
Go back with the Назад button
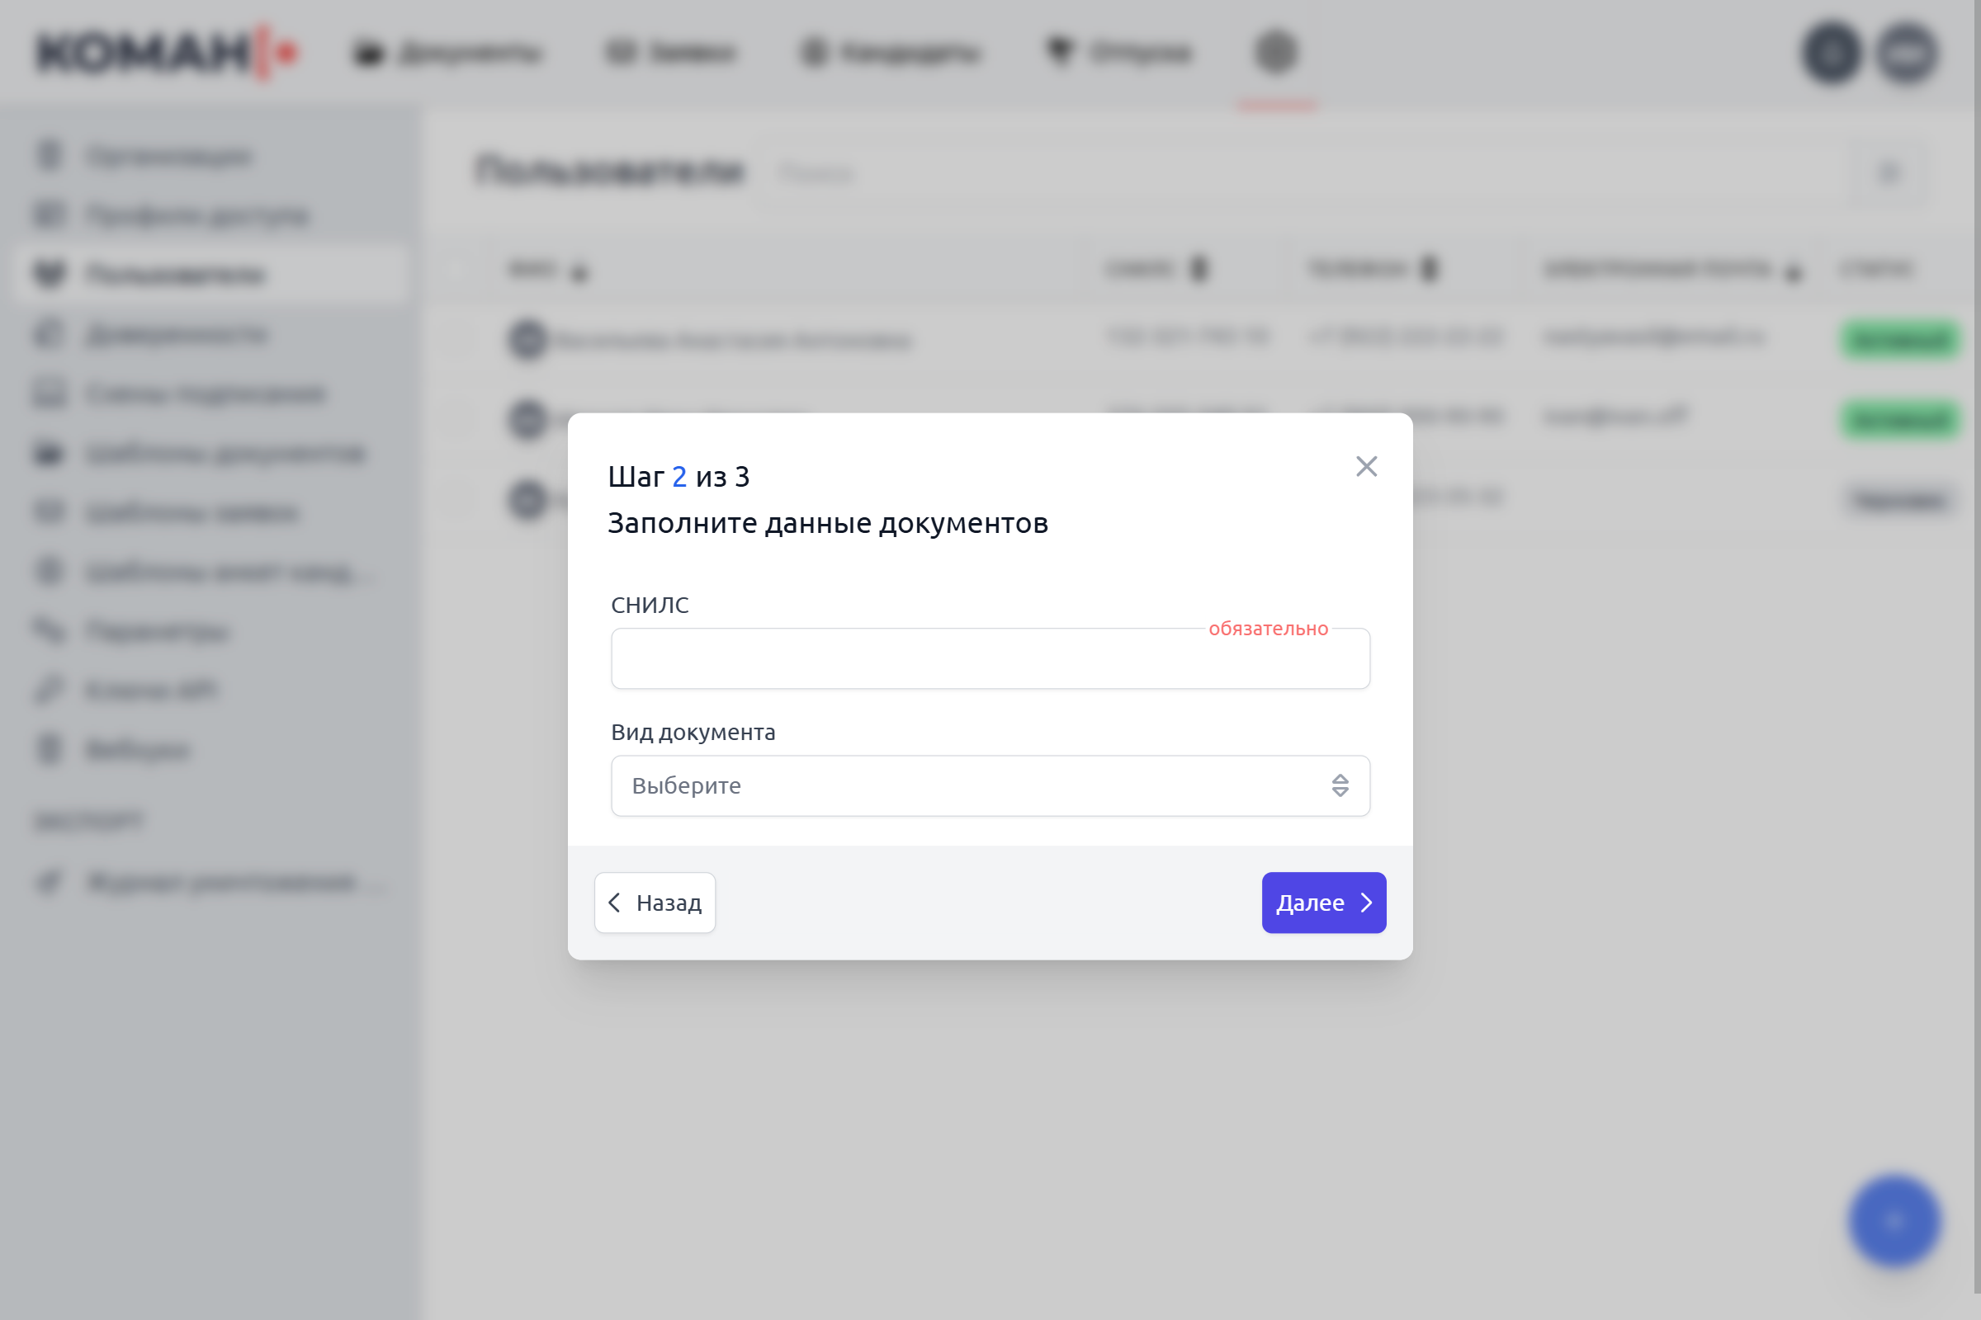655,903
